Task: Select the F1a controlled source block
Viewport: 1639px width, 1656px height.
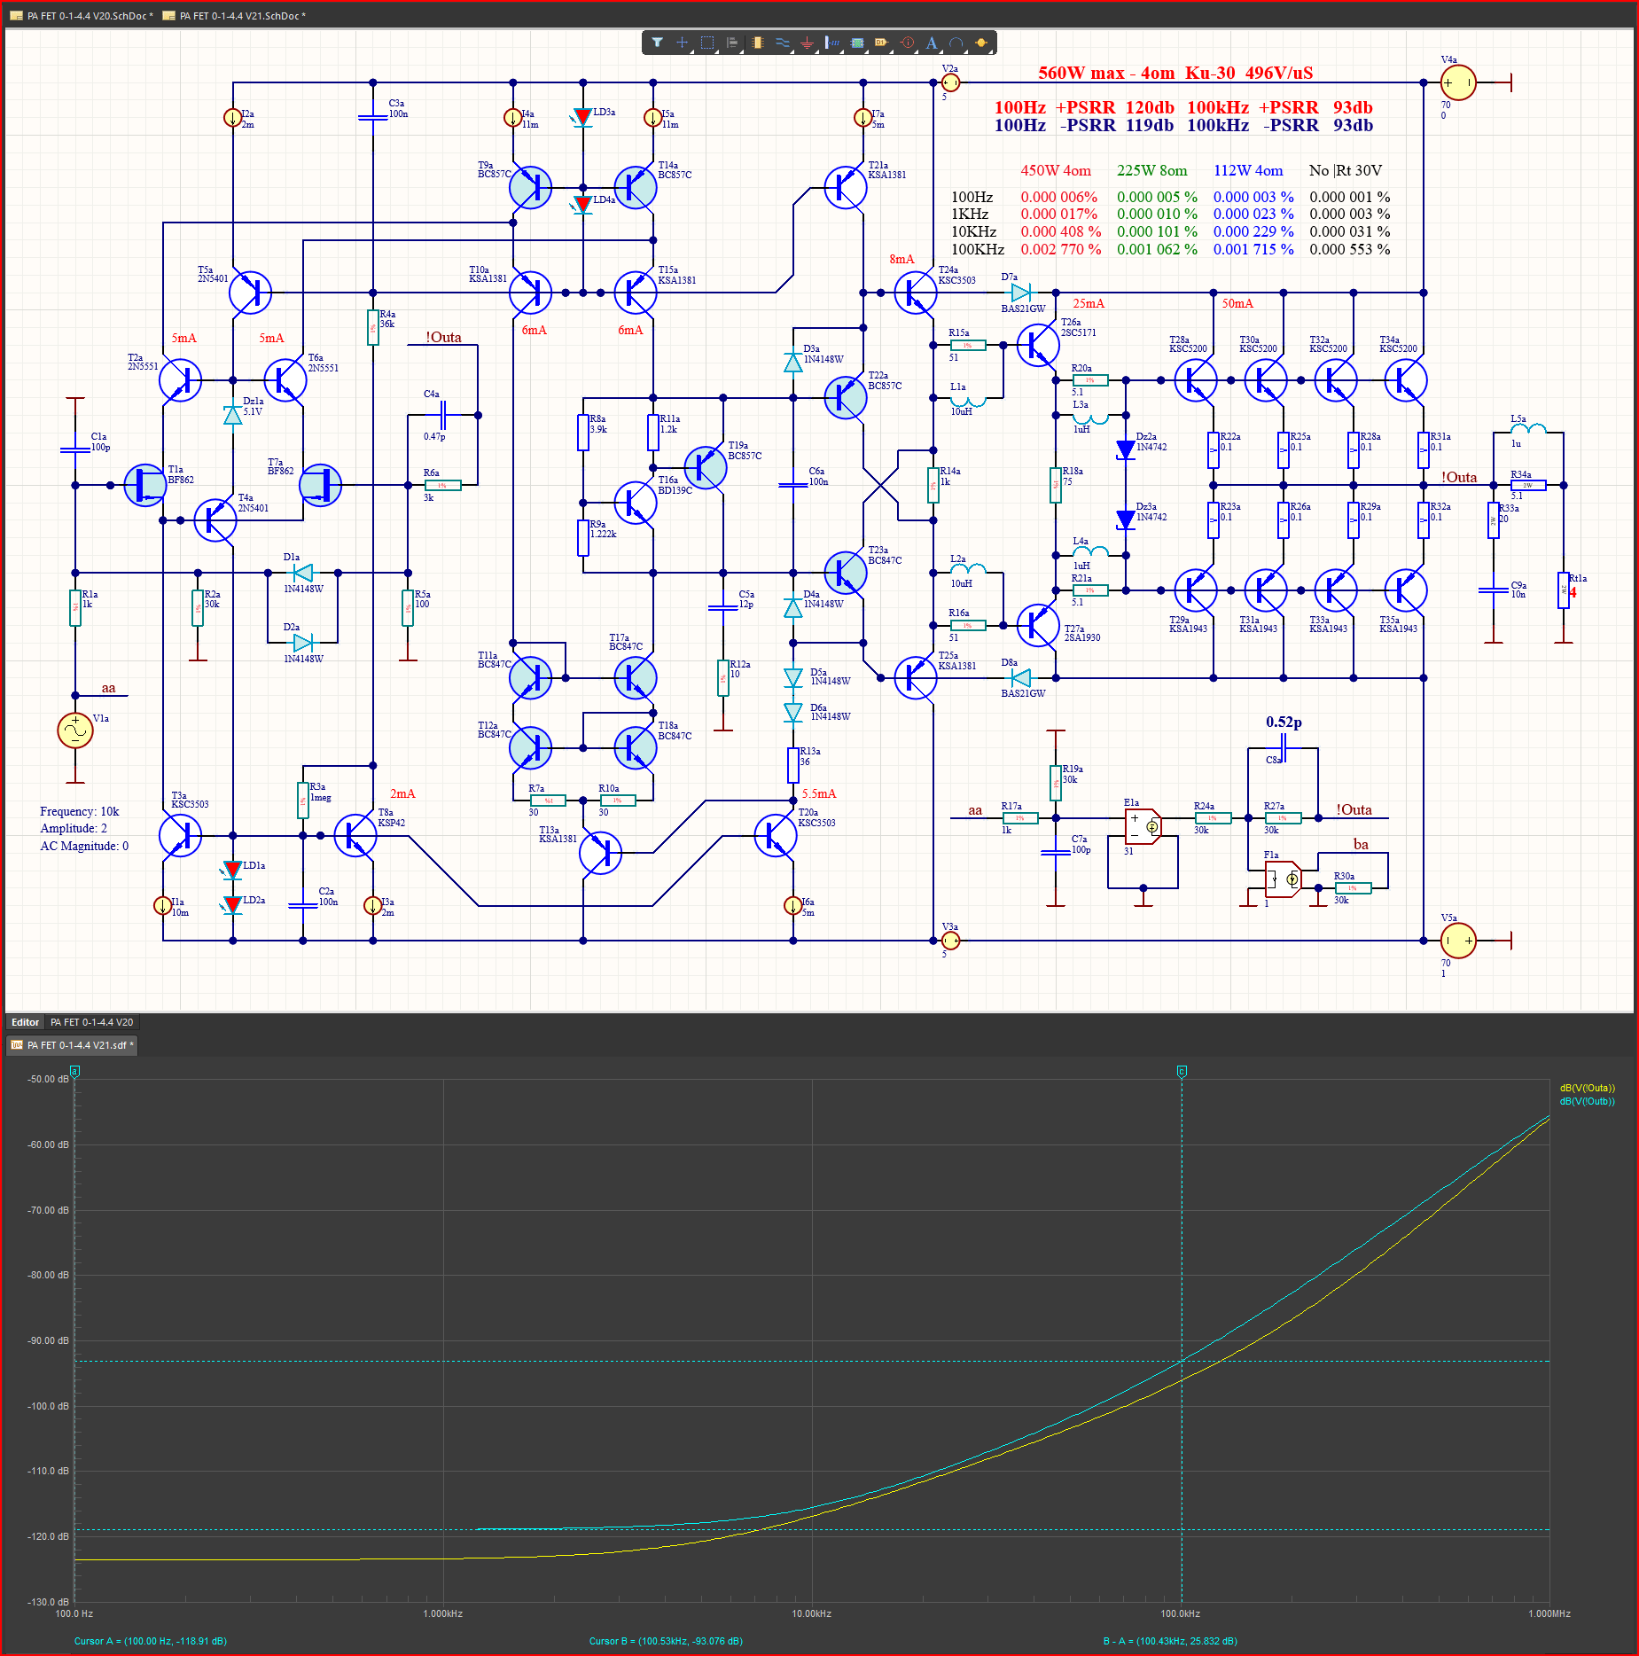Action: tap(1283, 879)
